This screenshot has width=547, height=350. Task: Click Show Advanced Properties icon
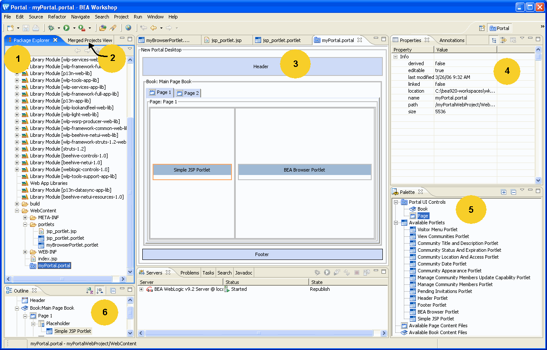pos(504,40)
